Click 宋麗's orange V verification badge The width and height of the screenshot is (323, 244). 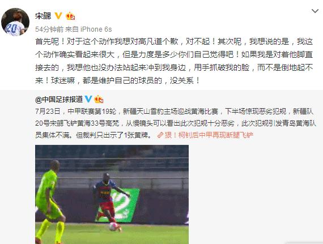coord(58,16)
